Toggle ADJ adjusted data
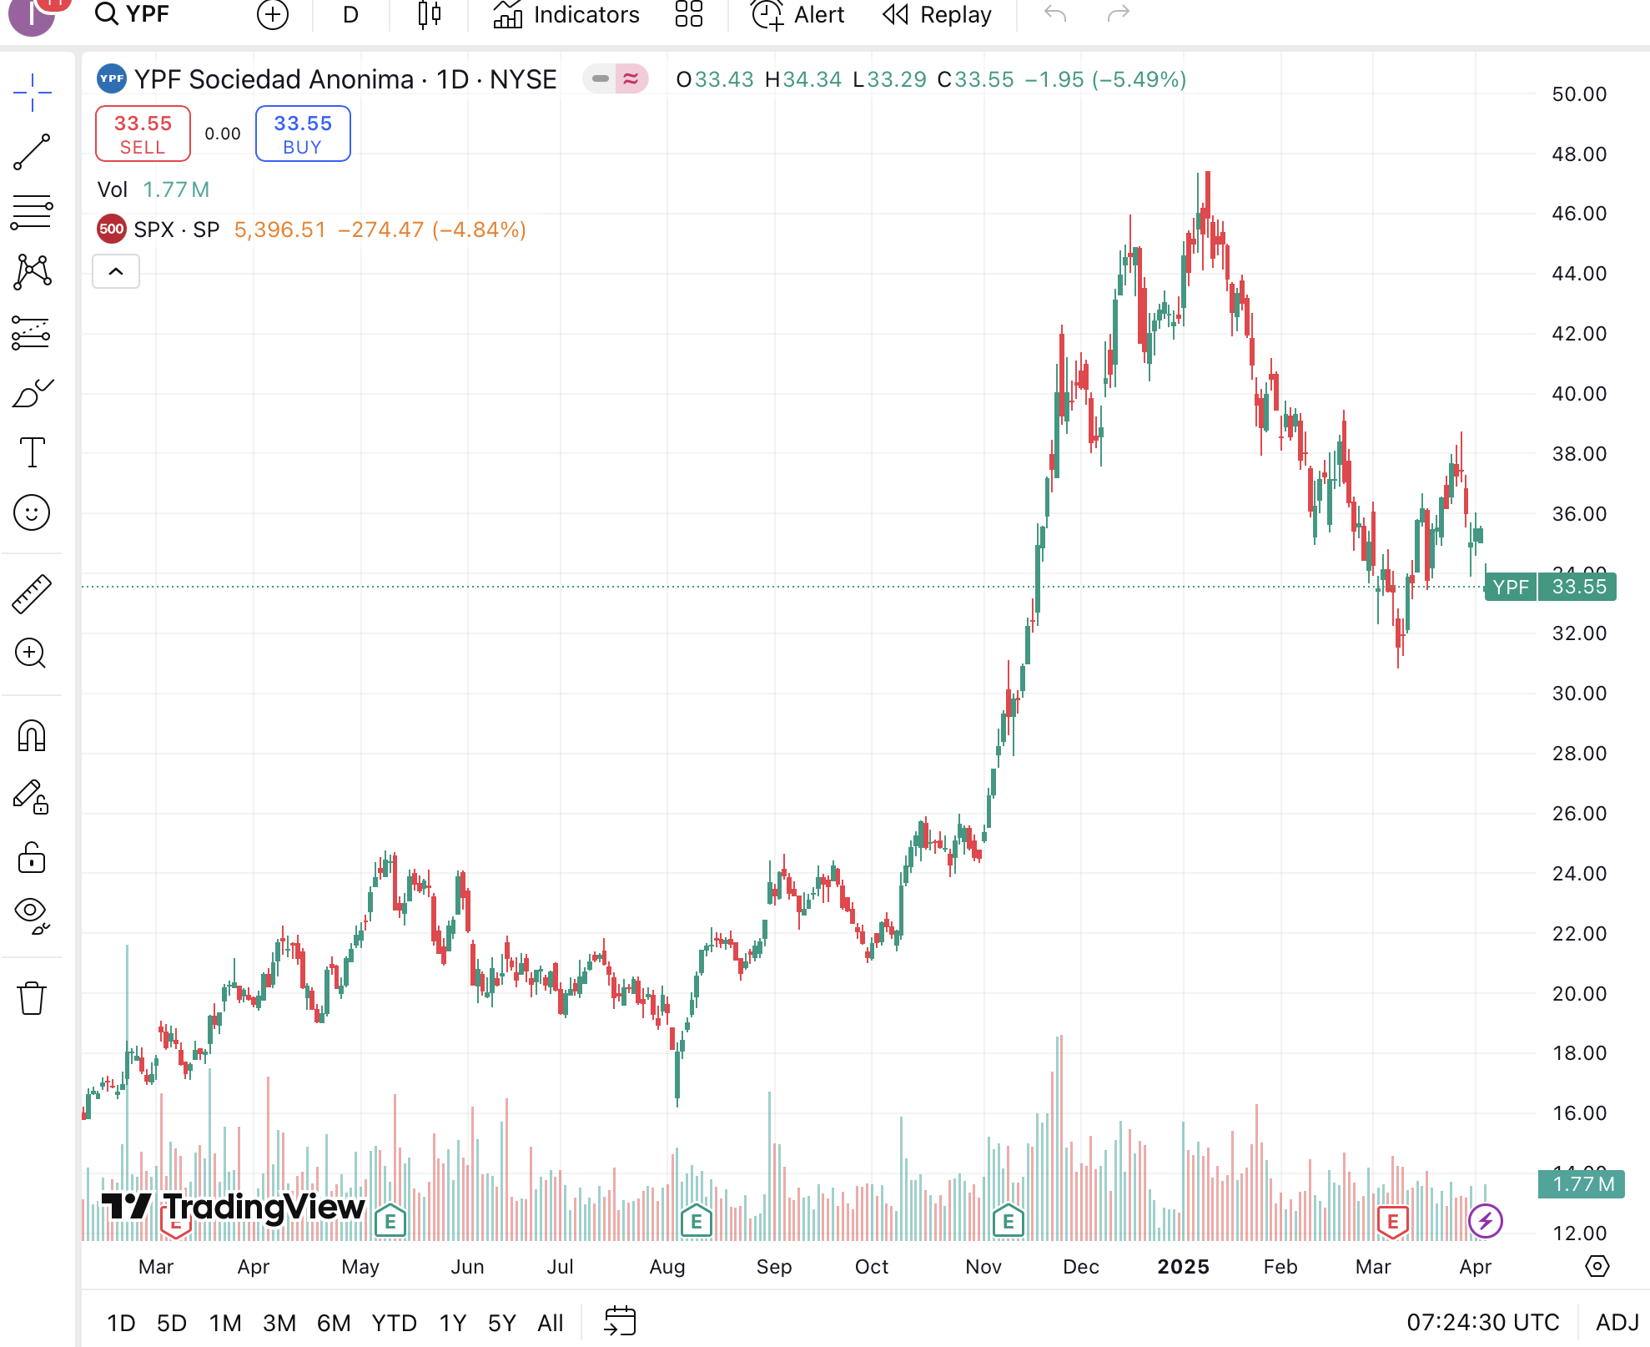The image size is (1650, 1347). point(1617,1323)
